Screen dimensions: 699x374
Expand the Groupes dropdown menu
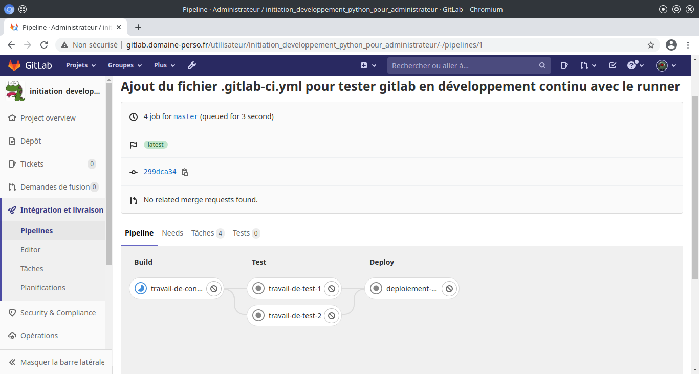[121, 65]
